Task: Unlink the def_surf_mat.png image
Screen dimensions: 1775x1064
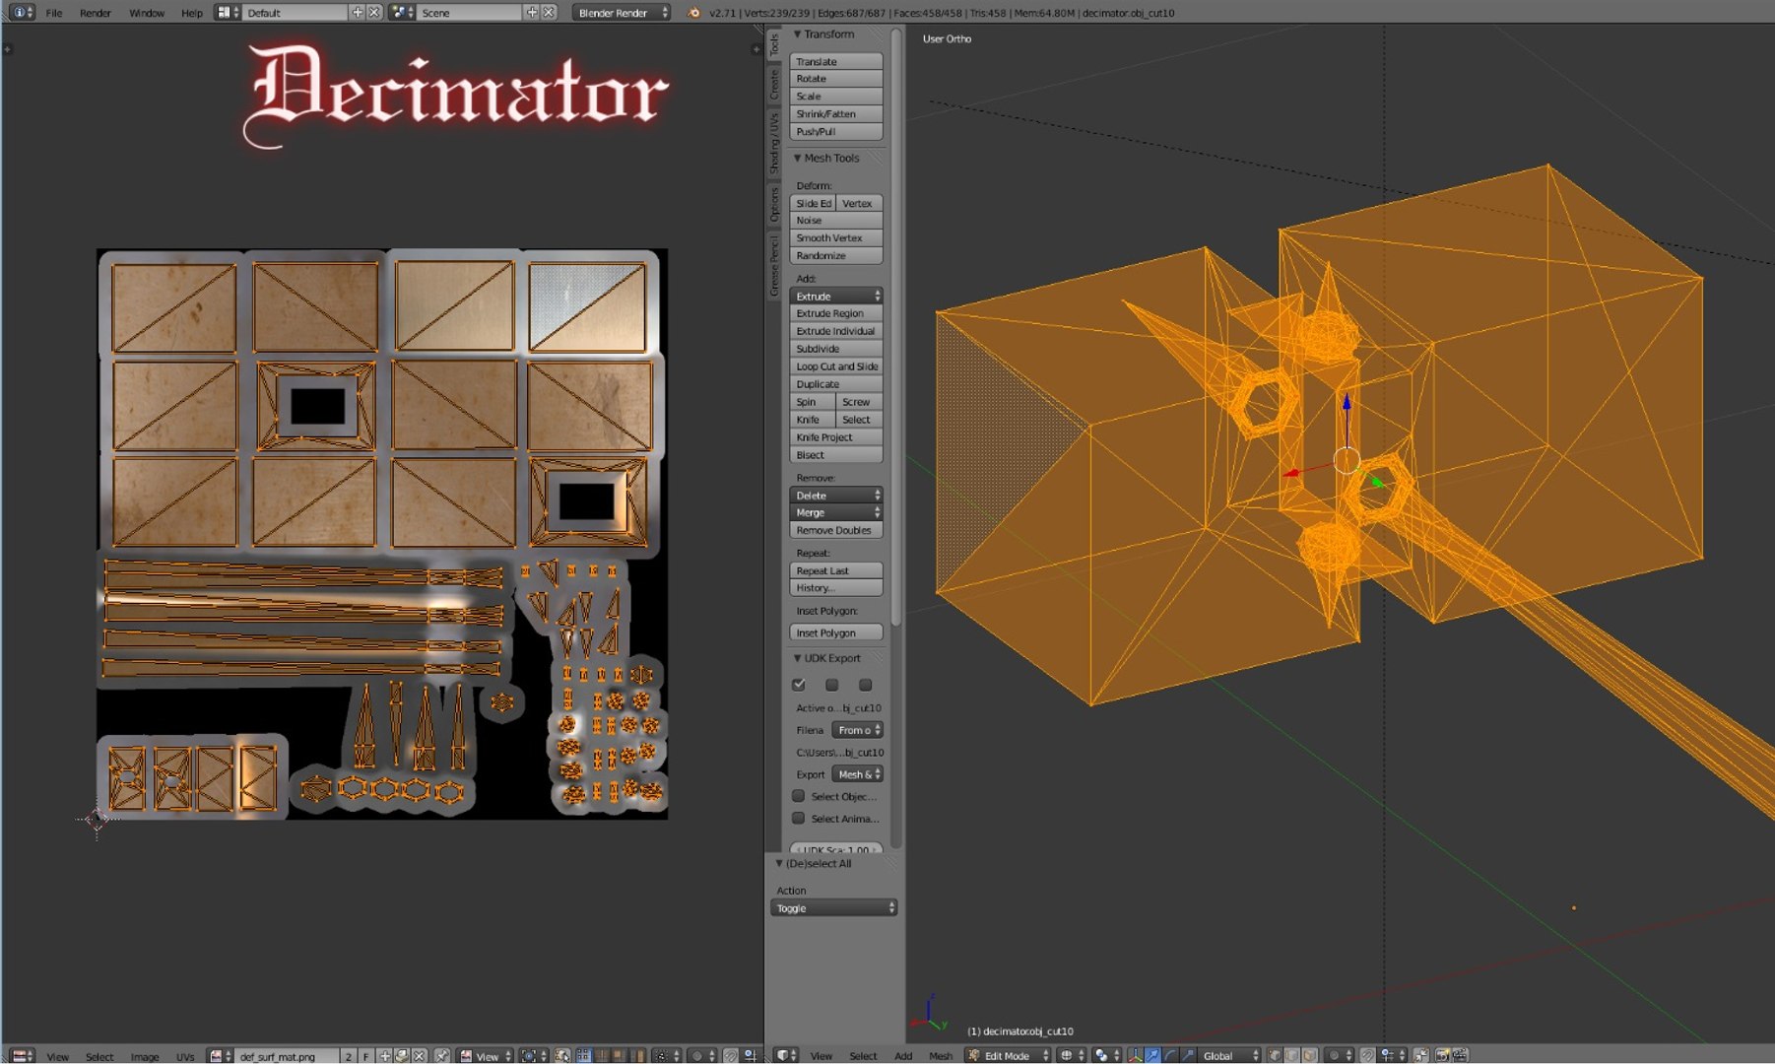Action: pyautogui.click(x=420, y=1055)
